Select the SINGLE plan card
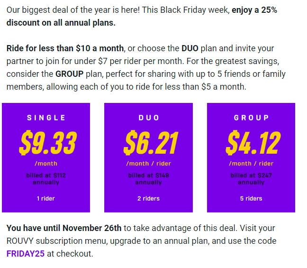The image size is (307, 268). 46,157
